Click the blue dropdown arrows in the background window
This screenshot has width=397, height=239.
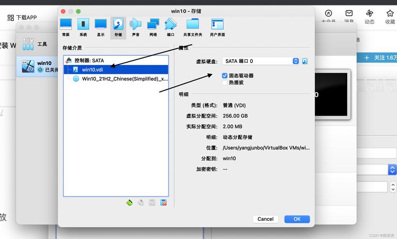coord(392,169)
